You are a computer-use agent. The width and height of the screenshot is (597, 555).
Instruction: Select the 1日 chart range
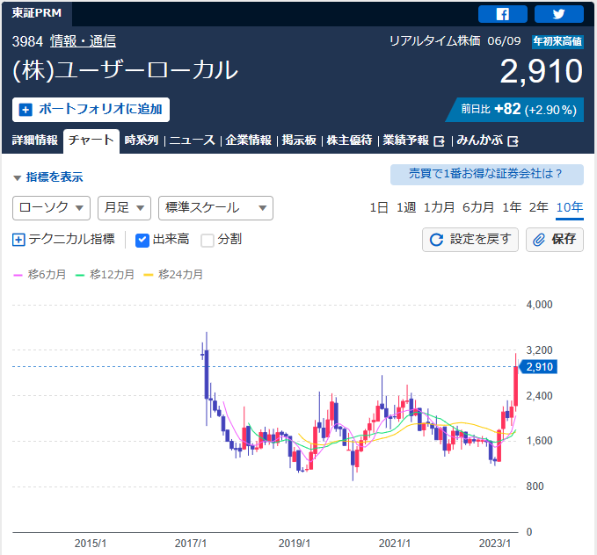coord(379,208)
